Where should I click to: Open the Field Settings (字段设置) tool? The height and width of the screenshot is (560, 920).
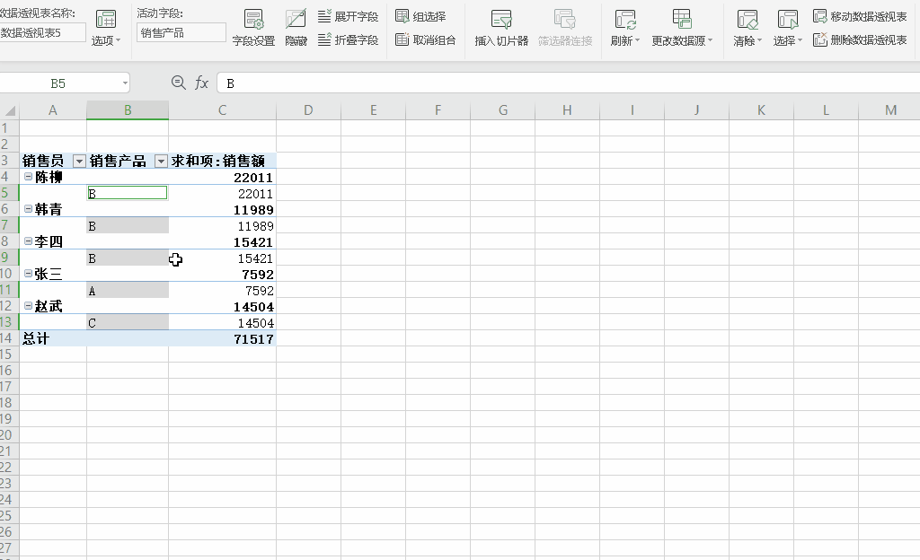[253, 27]
